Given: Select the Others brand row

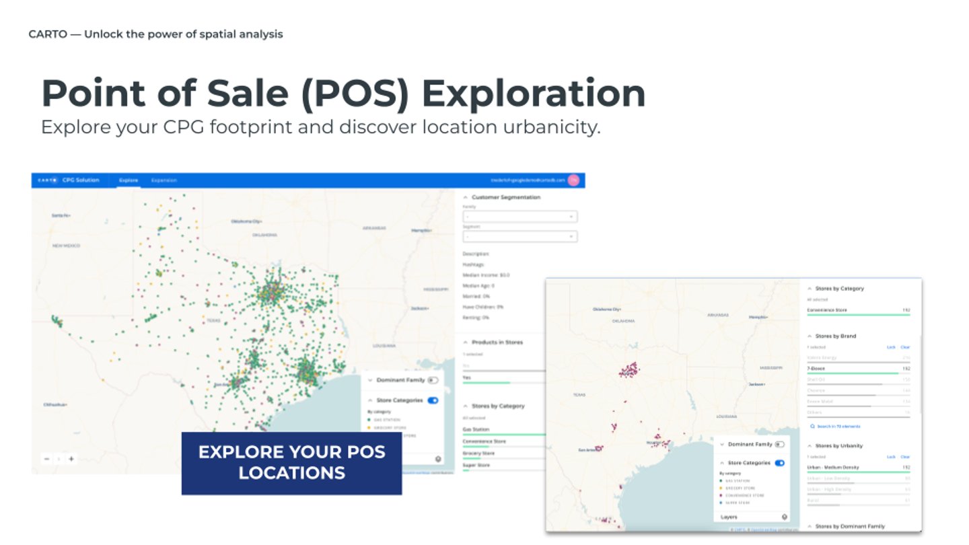Looking at the screenshot, I should [858, 414].
